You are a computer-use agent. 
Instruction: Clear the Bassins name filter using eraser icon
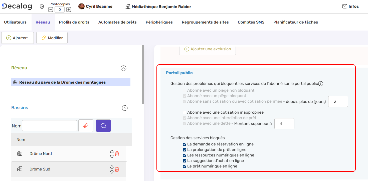(86, 125)
